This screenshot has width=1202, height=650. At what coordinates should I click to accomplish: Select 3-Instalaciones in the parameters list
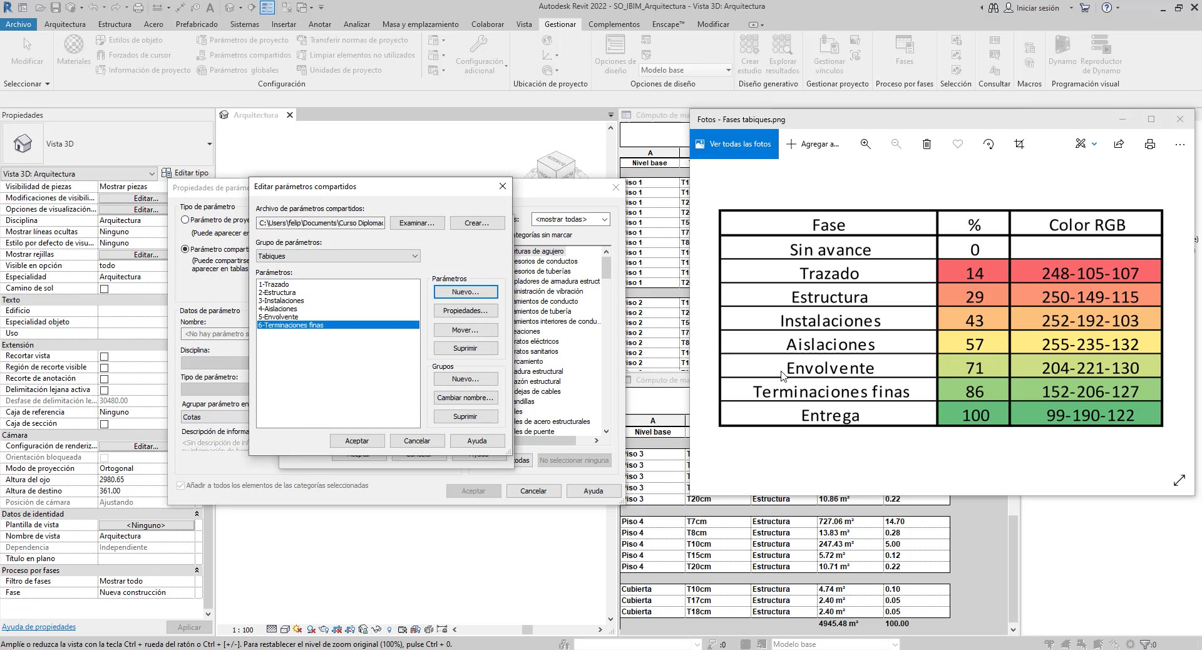[281, 301]
